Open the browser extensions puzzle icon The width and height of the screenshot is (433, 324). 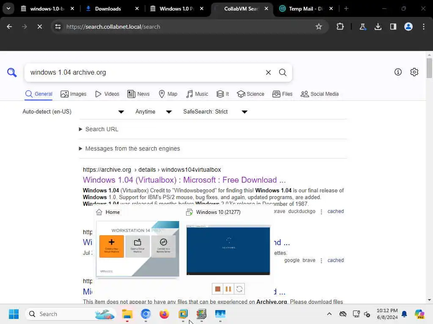coord(340,27)
